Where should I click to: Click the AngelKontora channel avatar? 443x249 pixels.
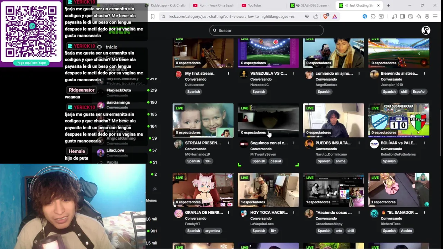click(x=309, y=74)
